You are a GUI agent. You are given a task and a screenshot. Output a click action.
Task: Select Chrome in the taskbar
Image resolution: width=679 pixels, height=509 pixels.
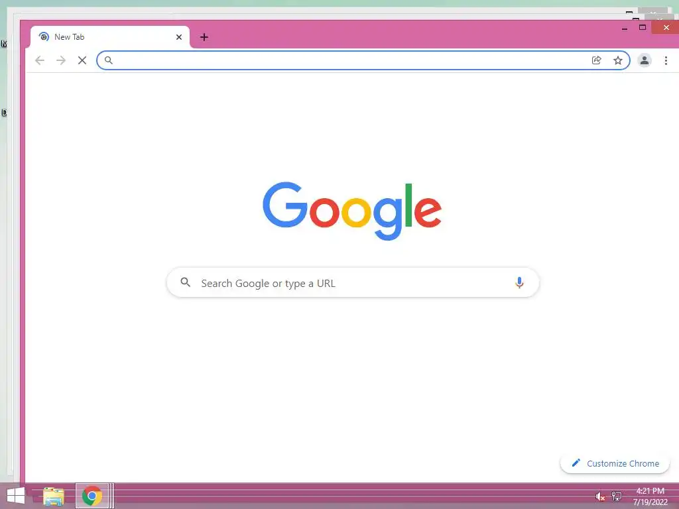pyautogui.click(x=92, y=496)
